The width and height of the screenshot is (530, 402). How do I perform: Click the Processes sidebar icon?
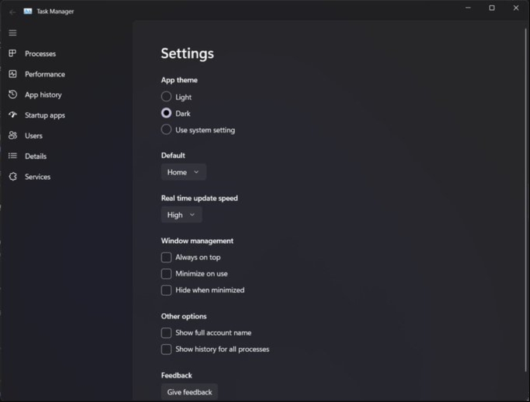12,53
